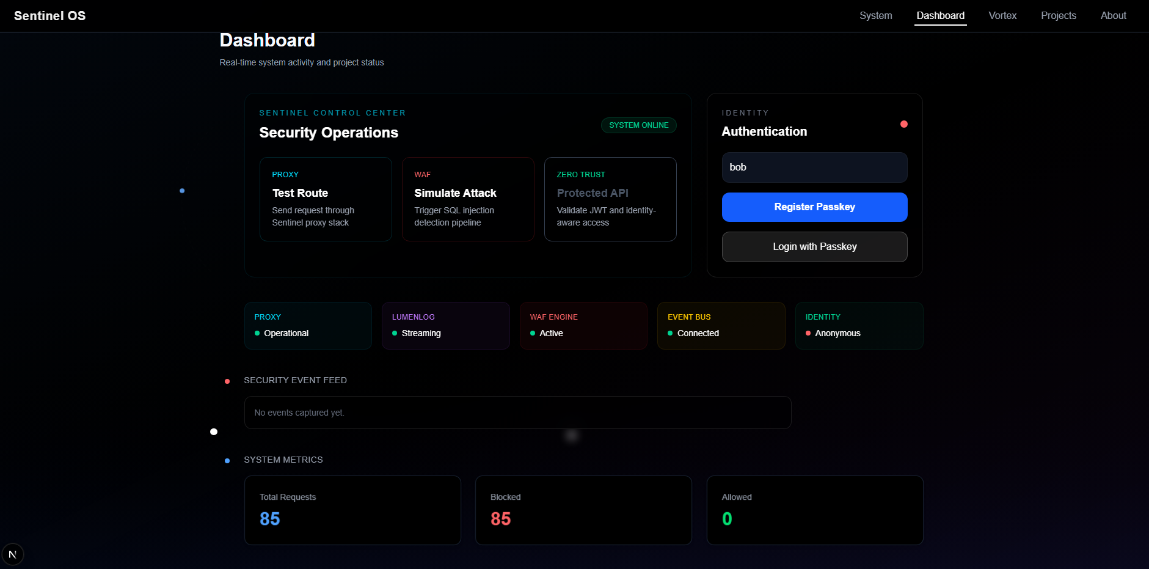This screenshot has height=569, width=1149.
Task: Open the Next.js dev tools icon
Action: (x=12, y=554)
